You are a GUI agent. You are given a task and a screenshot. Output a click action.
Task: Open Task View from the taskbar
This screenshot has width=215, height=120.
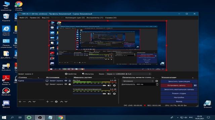pyautogui.click(x=20, y=117)
